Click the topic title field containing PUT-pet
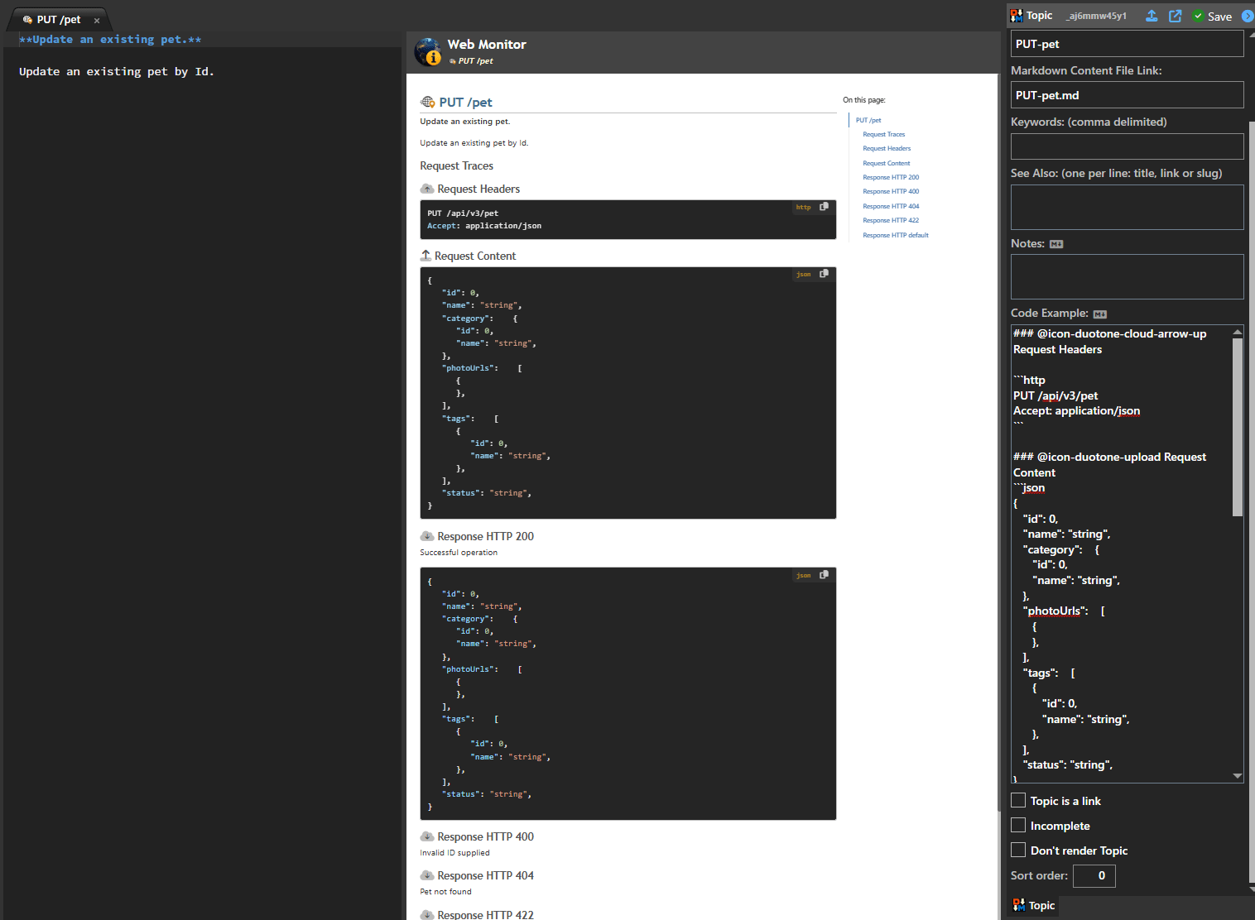This screenshot has height=920, width=1255. tap(1127, 44)
